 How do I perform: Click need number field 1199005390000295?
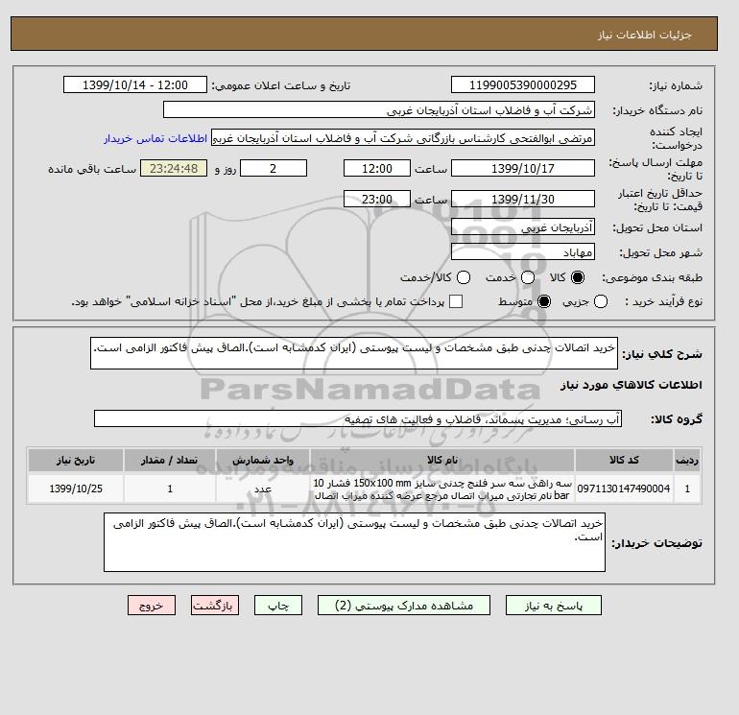click(523, 84)
